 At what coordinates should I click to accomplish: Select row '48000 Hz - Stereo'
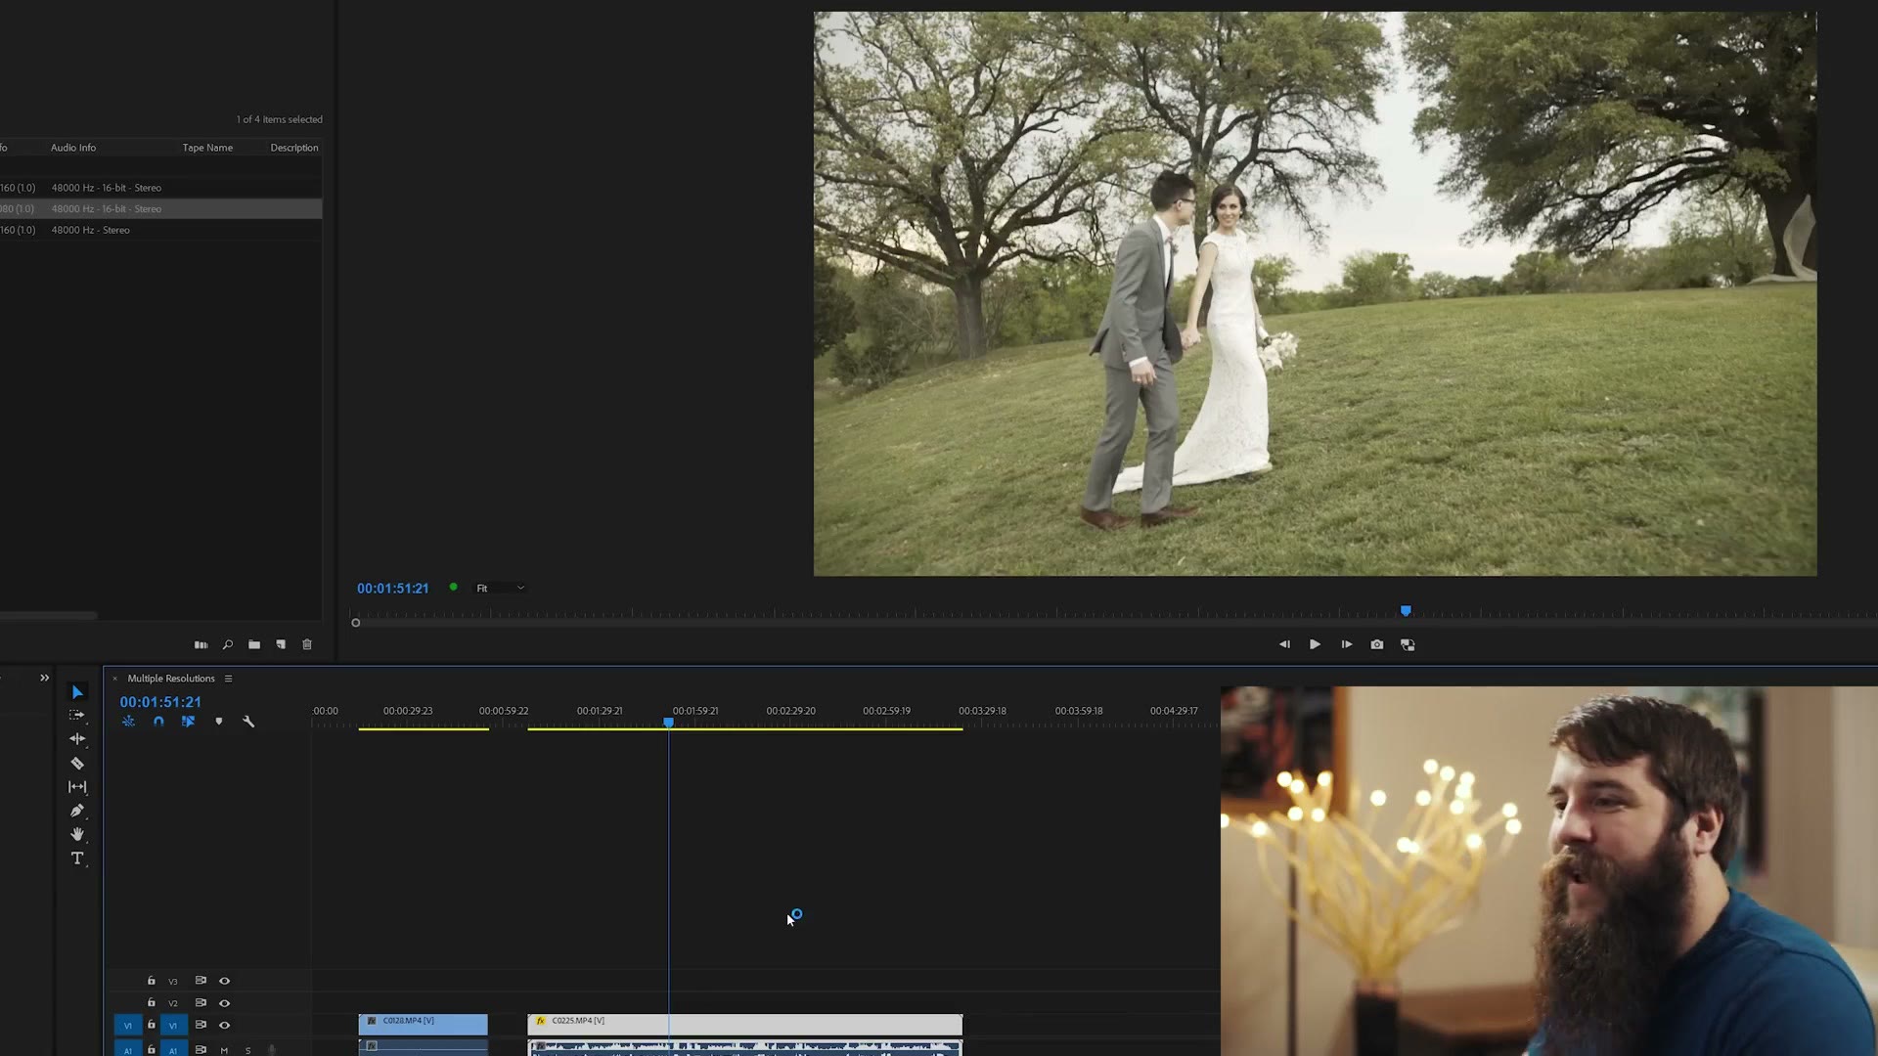(160, 230)
